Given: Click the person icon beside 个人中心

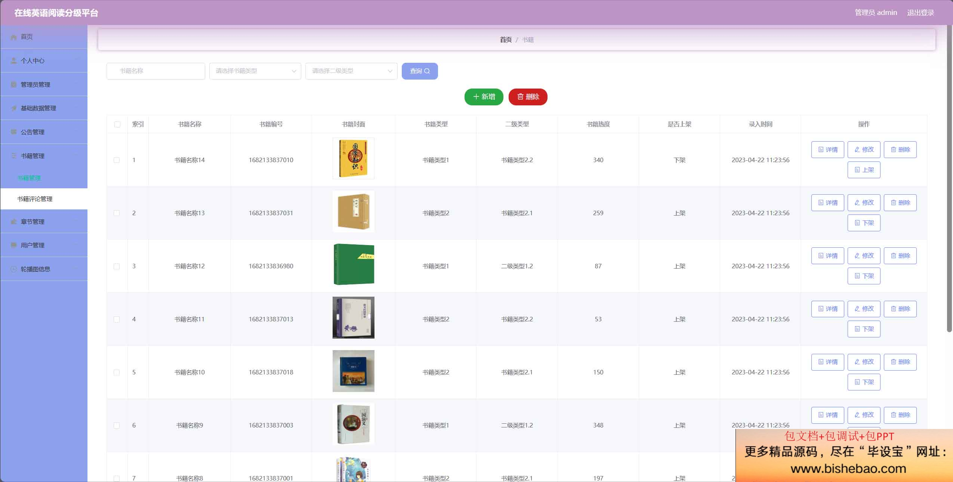Looking at the screenshot, I should (x=14, y=61).
